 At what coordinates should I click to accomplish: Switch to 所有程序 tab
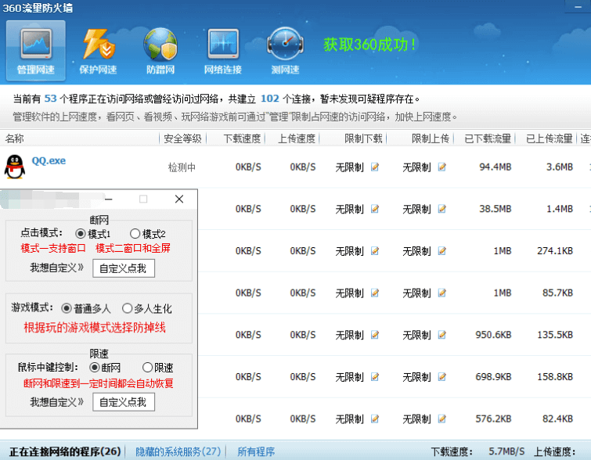click(x=256, y=451)
